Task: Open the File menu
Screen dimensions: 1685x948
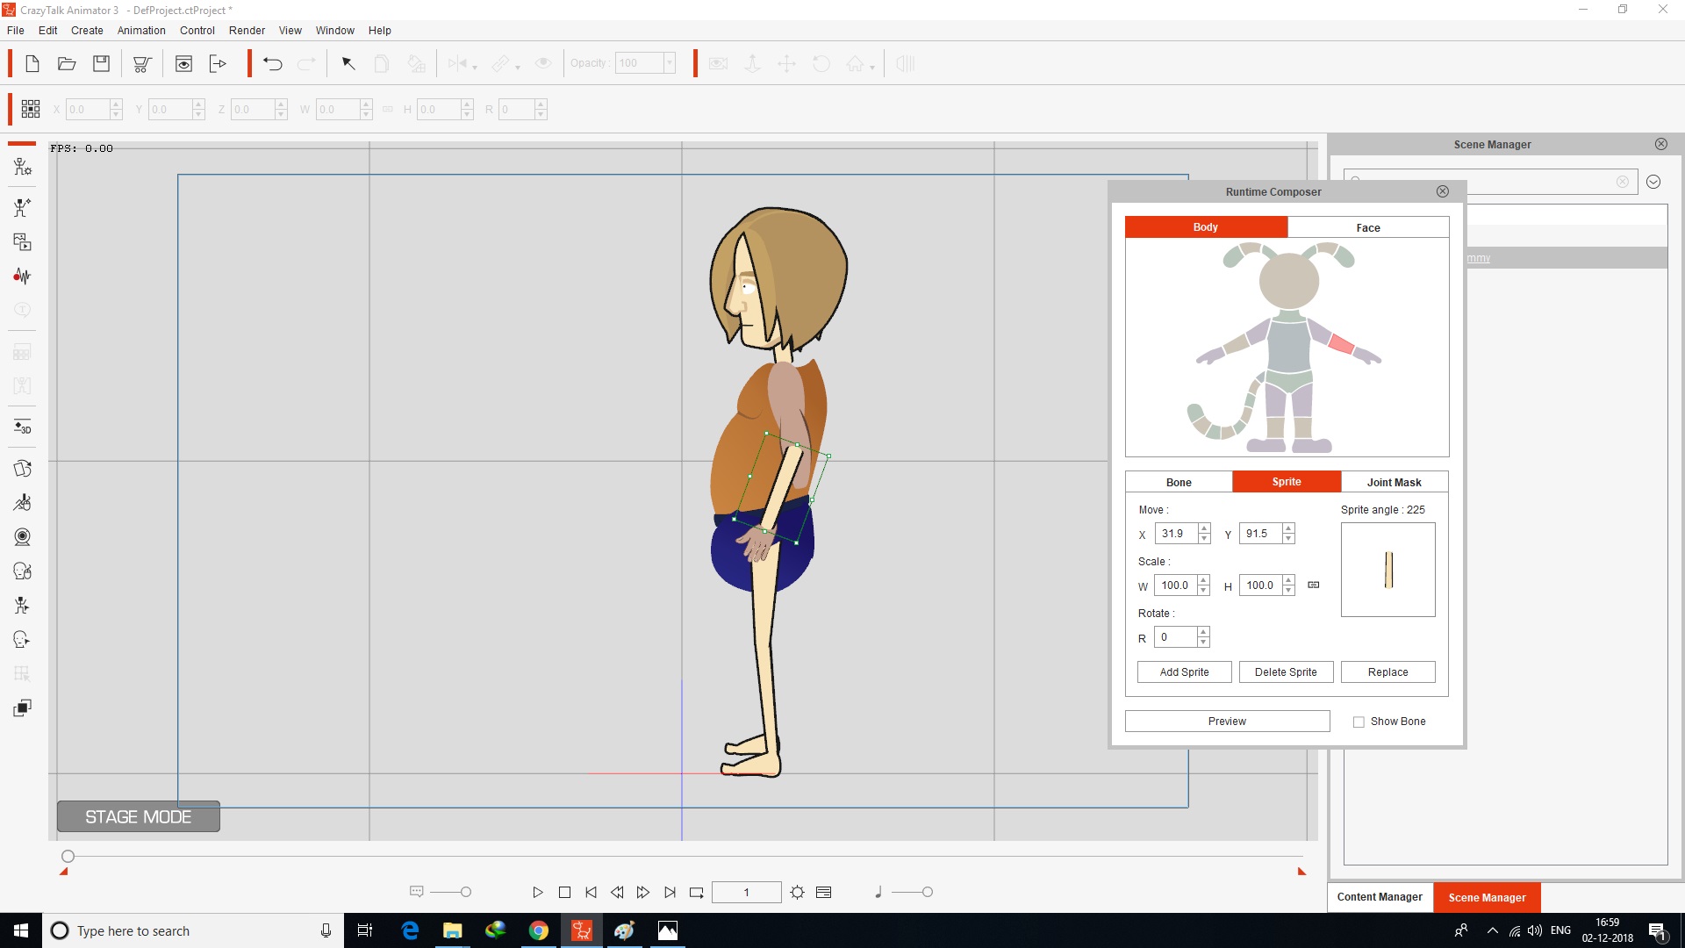Action: (16, 30)
